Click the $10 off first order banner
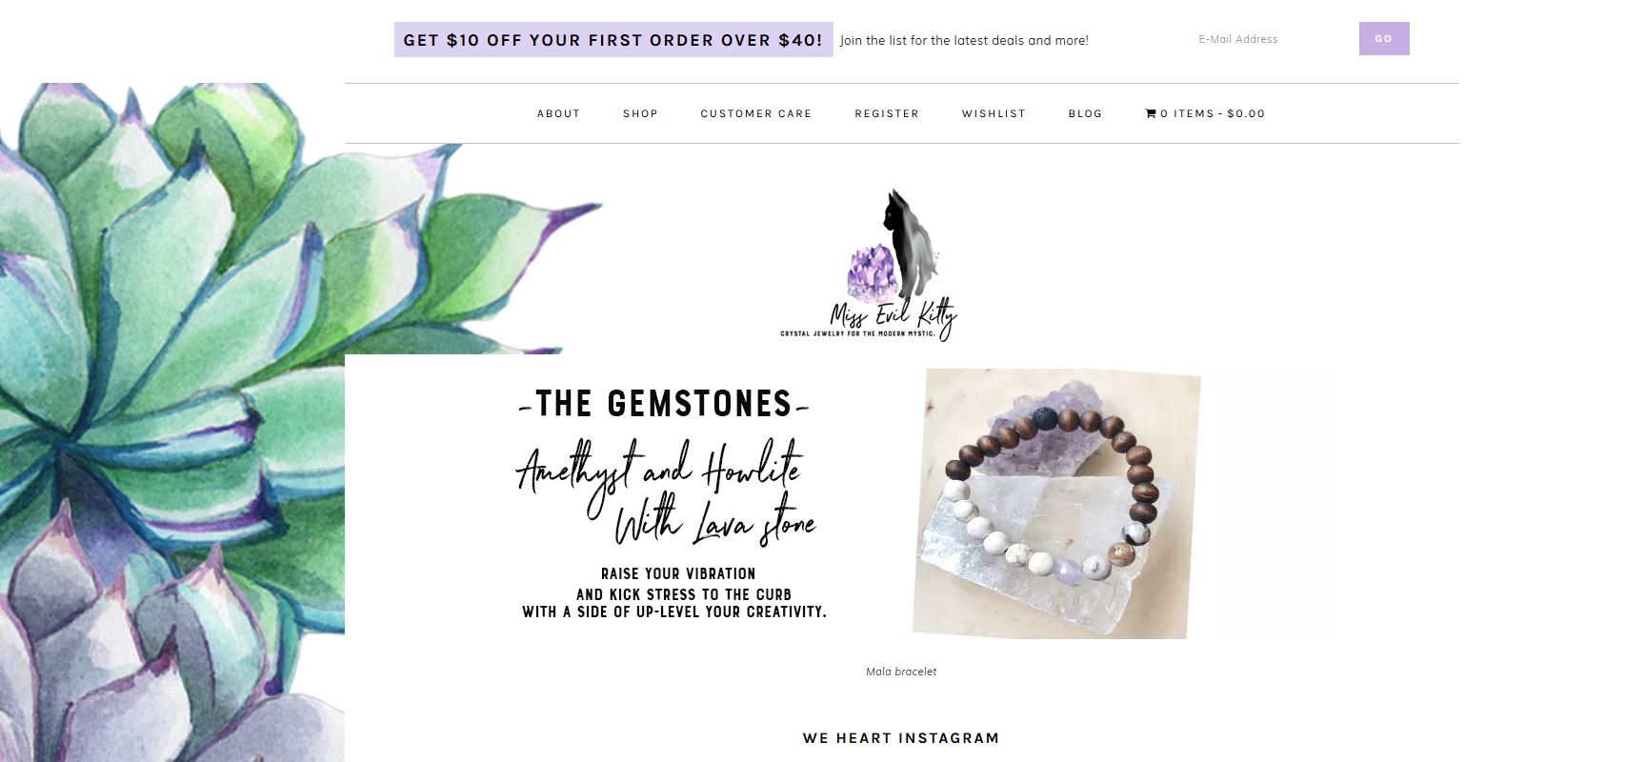Screen dimensions: 1646x762 tap(613, 40)
